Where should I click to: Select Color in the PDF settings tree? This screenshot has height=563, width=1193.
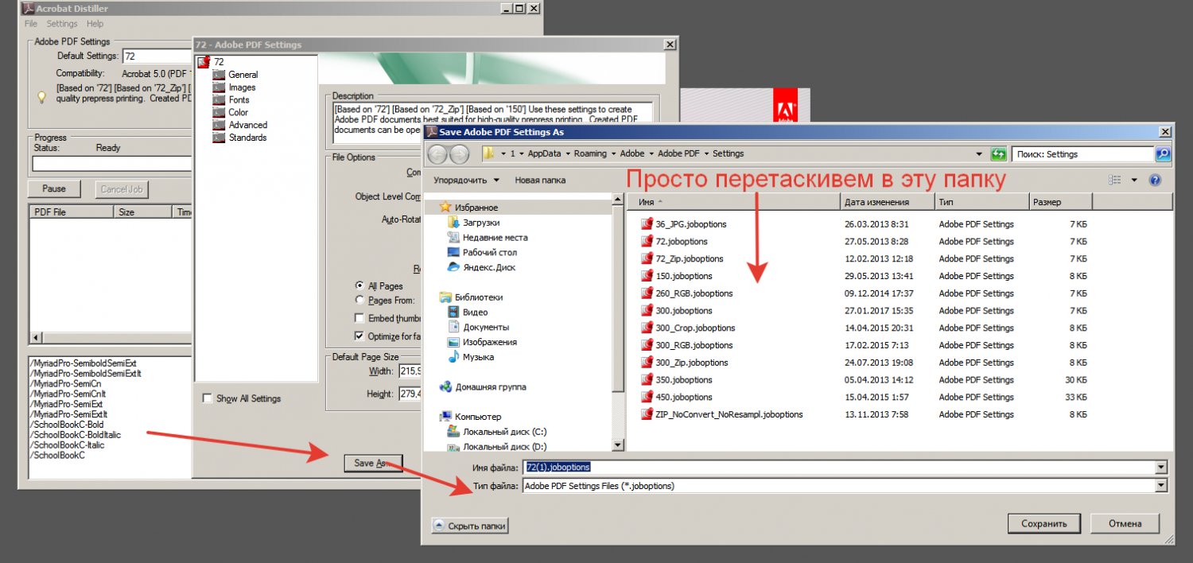239,113
